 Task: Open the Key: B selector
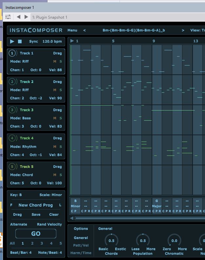pos(16,195)
